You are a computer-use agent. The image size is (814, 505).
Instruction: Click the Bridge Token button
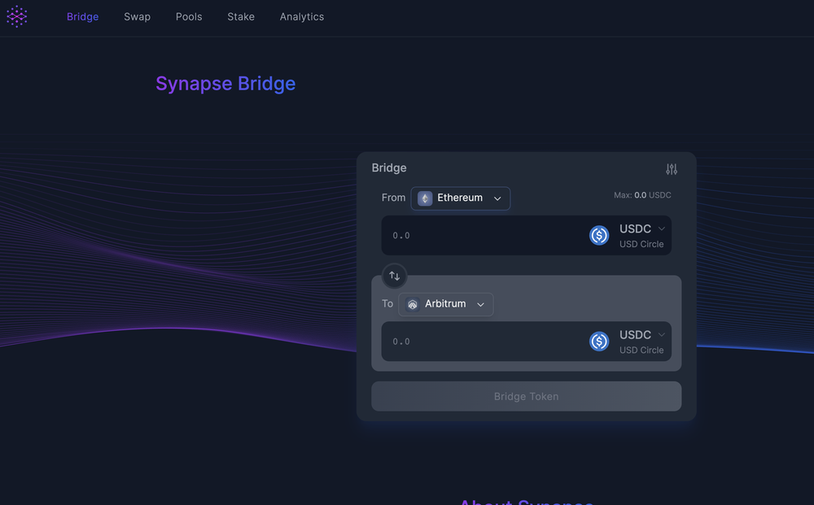click(527, 396)
